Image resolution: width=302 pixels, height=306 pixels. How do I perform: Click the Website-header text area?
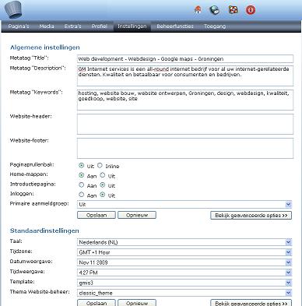coord(185,124)
